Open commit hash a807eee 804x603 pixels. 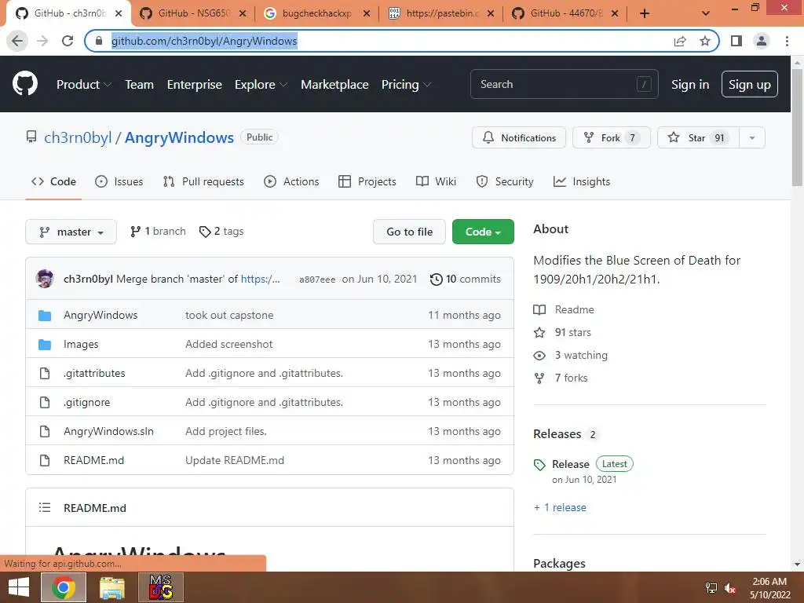(x=317, y=280)
